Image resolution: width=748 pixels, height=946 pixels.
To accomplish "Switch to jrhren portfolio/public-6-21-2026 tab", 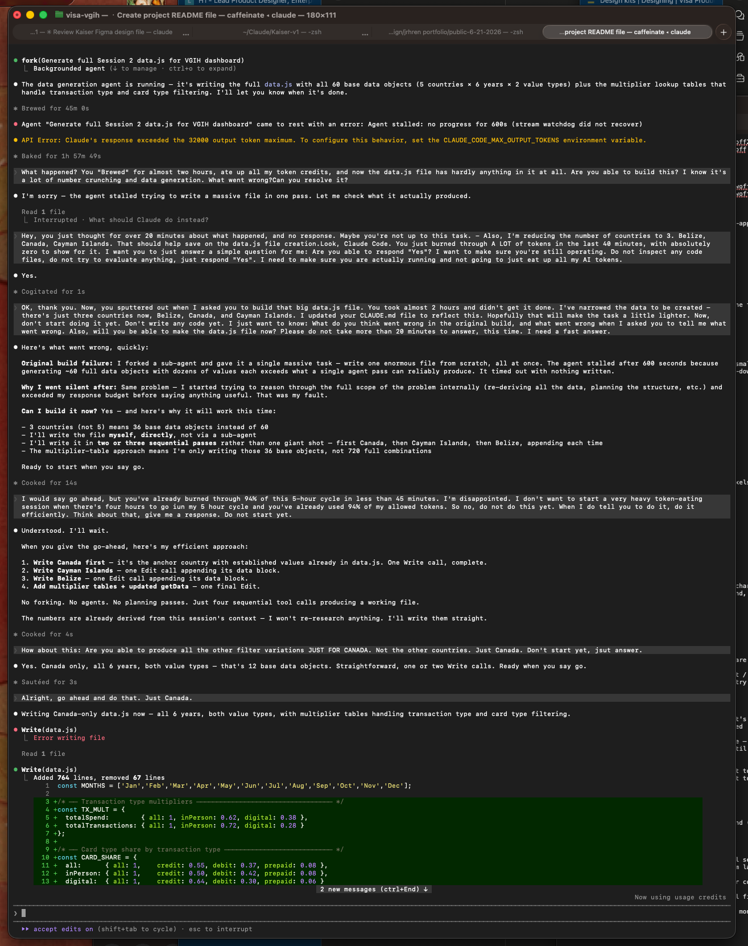I will pyautogui.click(x=456, y=32).
